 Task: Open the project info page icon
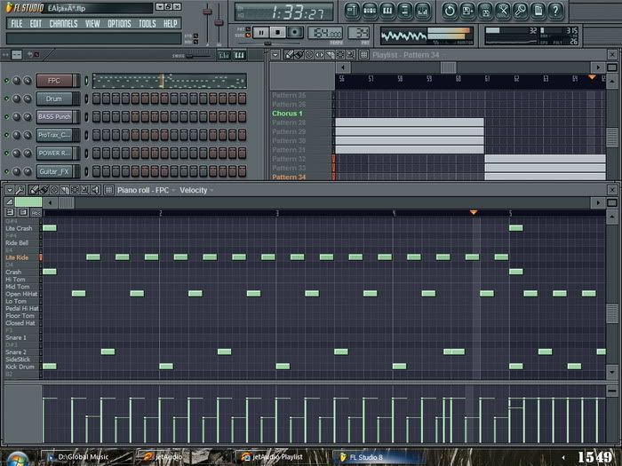click(538, 11)
